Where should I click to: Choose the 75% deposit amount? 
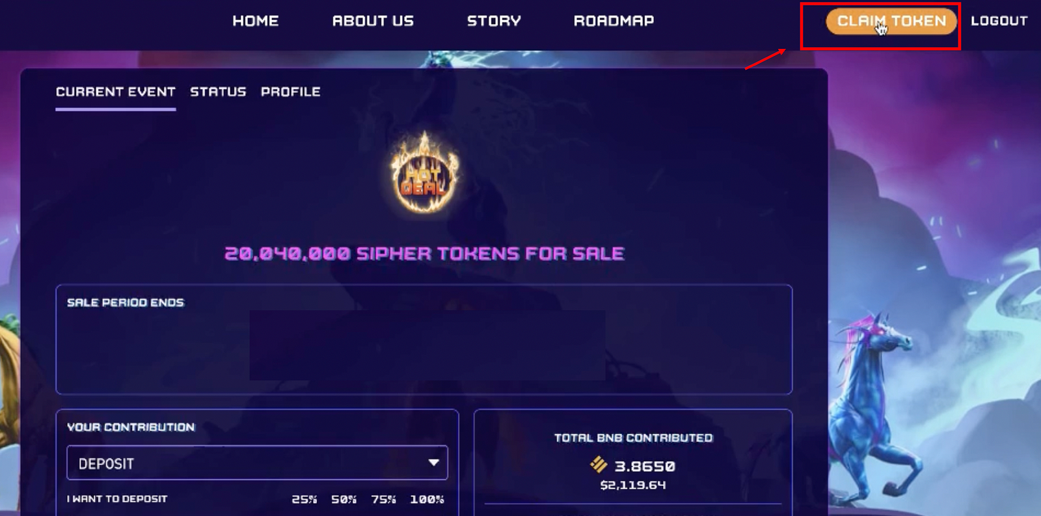[383, 499]
